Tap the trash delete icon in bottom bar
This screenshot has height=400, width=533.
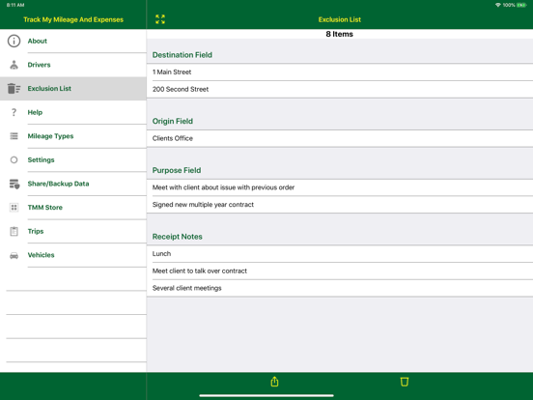pyautogui.click(x=405, y=382)
